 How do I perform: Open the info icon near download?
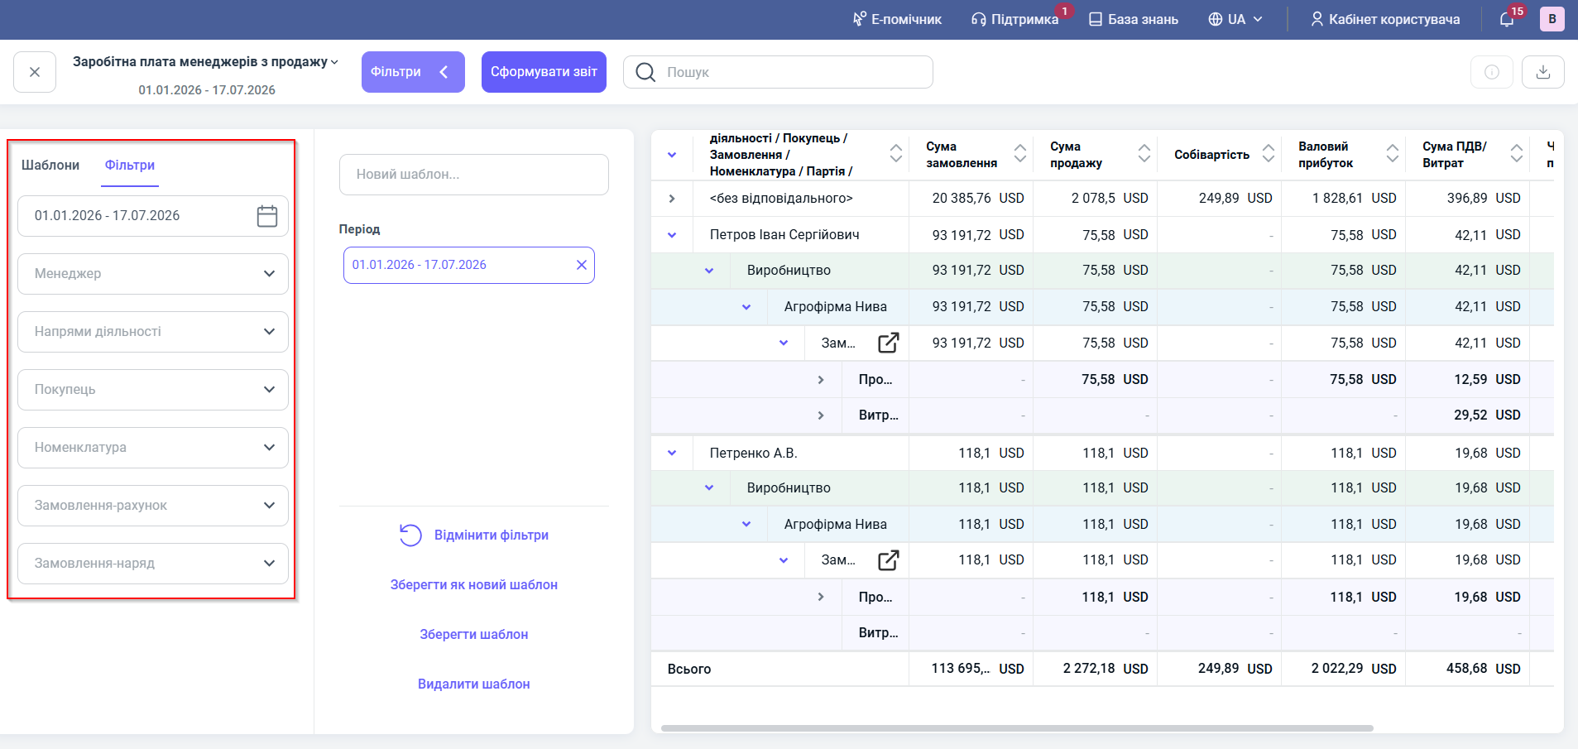1491,72
